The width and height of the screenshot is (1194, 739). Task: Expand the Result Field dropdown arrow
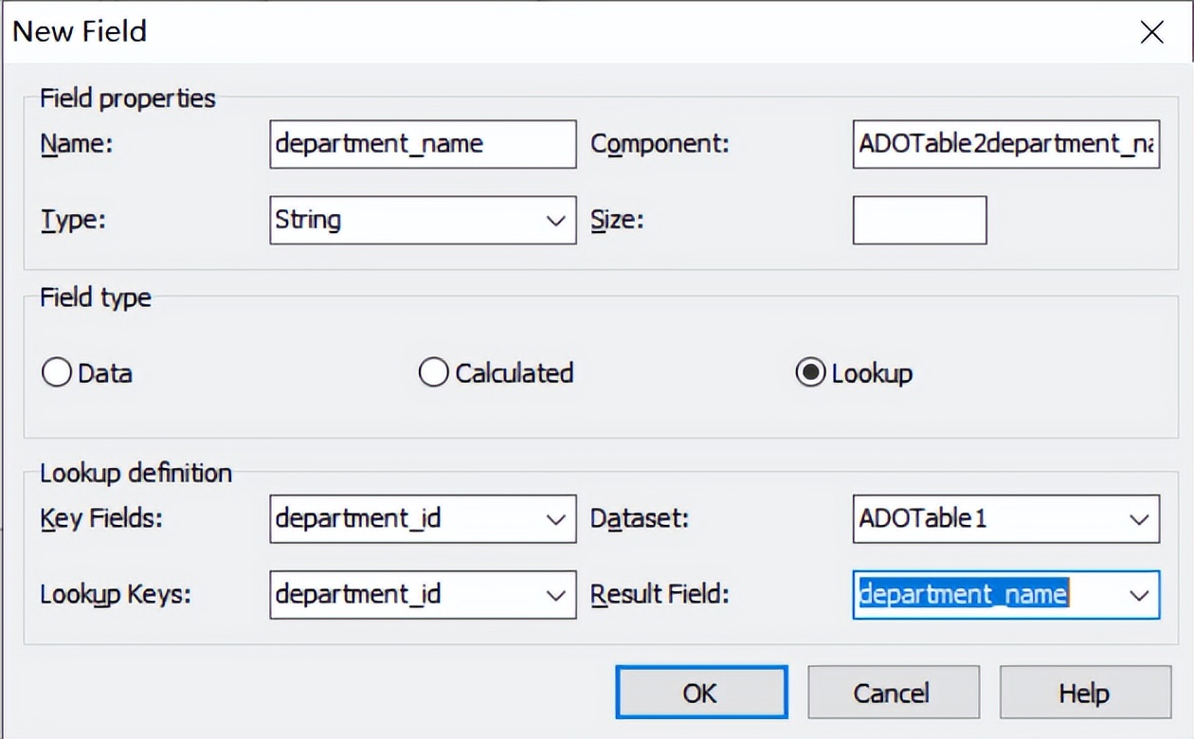tap(1138, 595)
